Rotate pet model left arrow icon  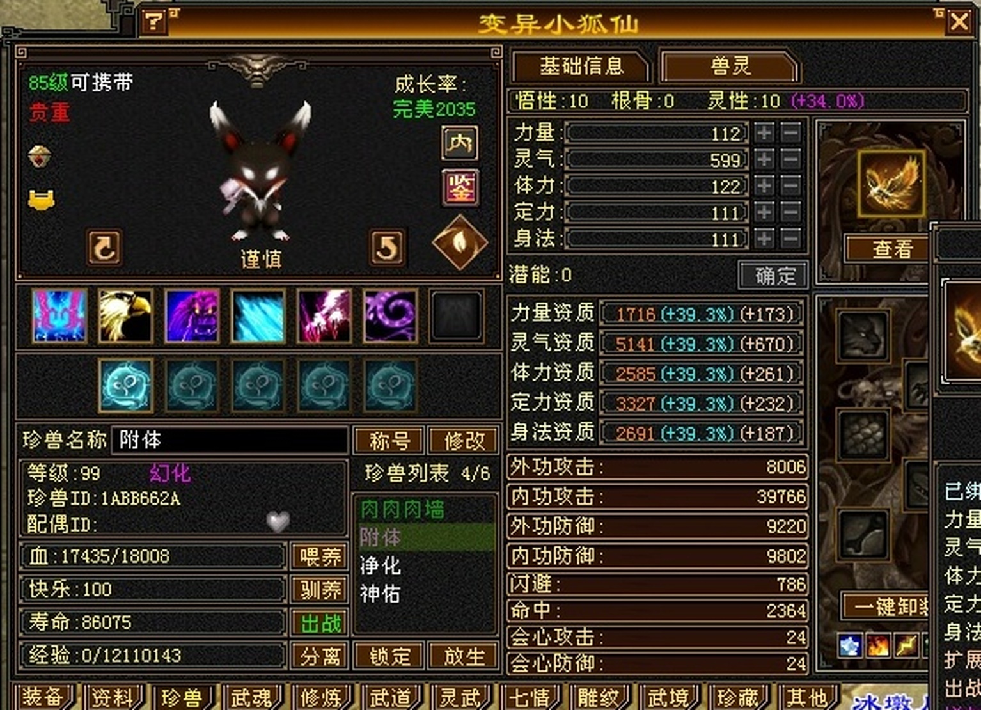105,248
